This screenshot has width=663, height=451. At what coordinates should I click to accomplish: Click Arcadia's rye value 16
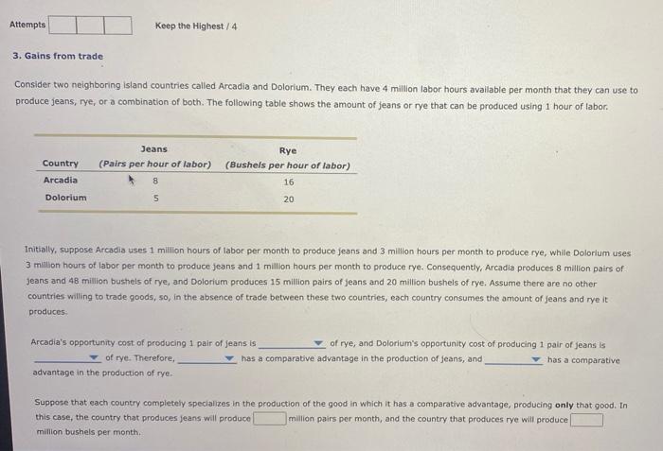(289, 182)
